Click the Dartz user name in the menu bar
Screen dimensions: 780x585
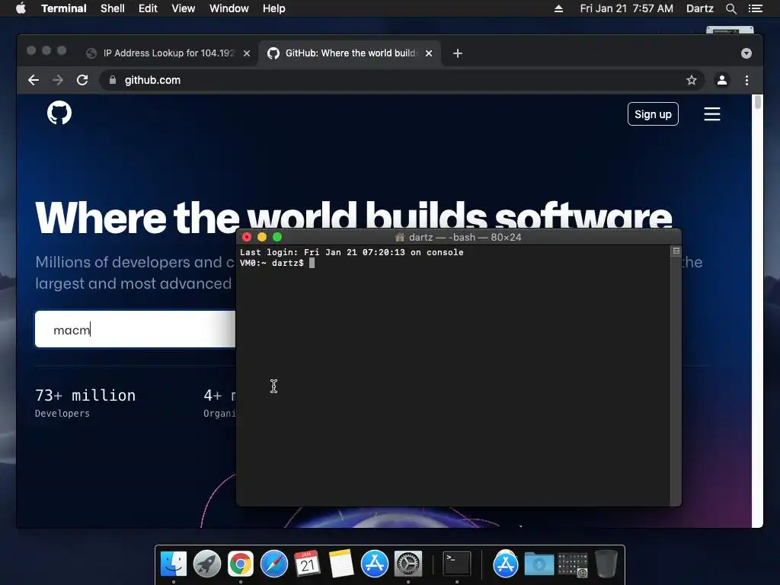point(699,8)
